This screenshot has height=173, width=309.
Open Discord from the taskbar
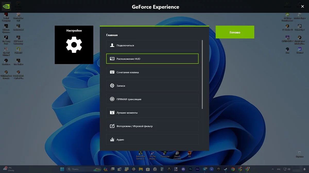pyautogui.click(x=183, y=169)
